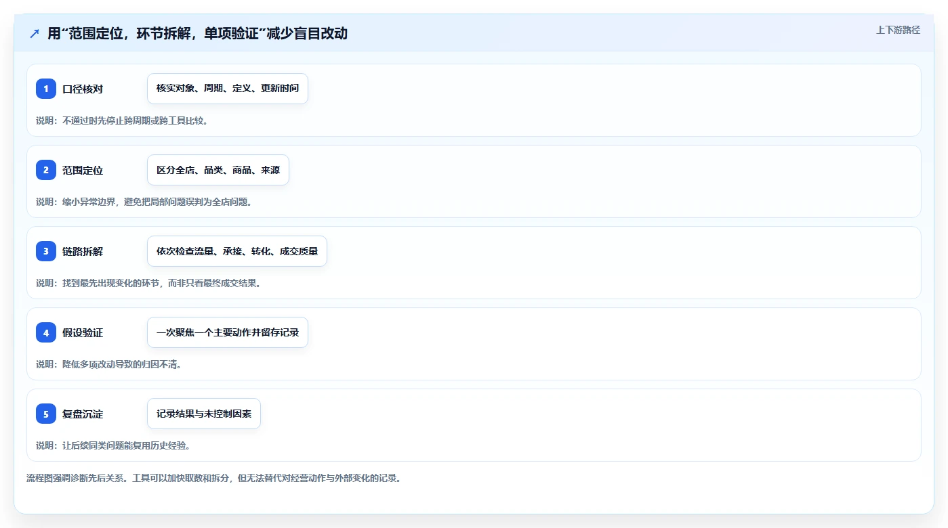Click the 区分全店、品类、商品、来源 chip
This screenshot has height=528, width=948.
[218, 170]
